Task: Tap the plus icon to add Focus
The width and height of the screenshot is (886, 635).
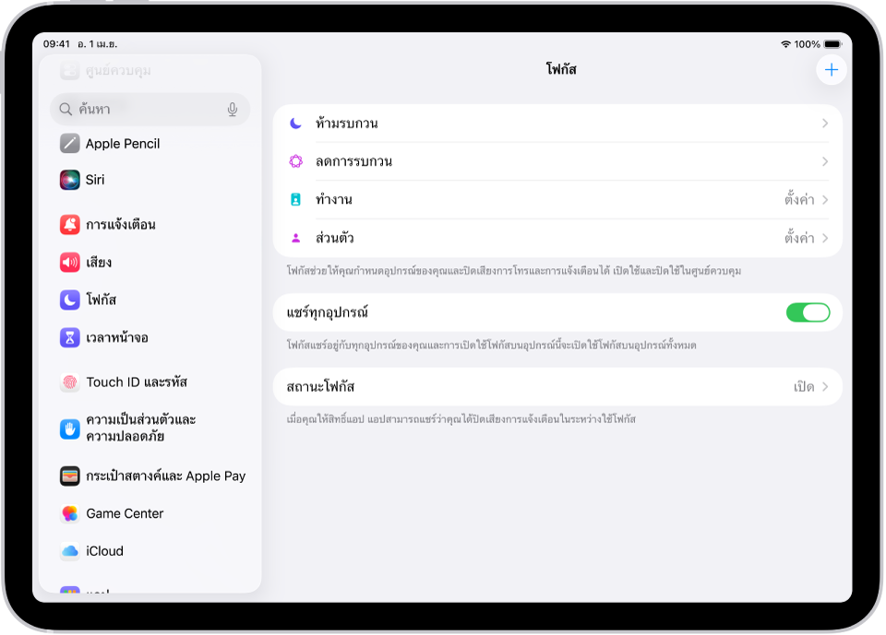Action: tap(831, 70)
